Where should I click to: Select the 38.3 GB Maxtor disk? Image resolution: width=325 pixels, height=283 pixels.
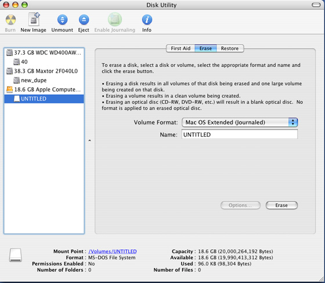click(44, 71)
